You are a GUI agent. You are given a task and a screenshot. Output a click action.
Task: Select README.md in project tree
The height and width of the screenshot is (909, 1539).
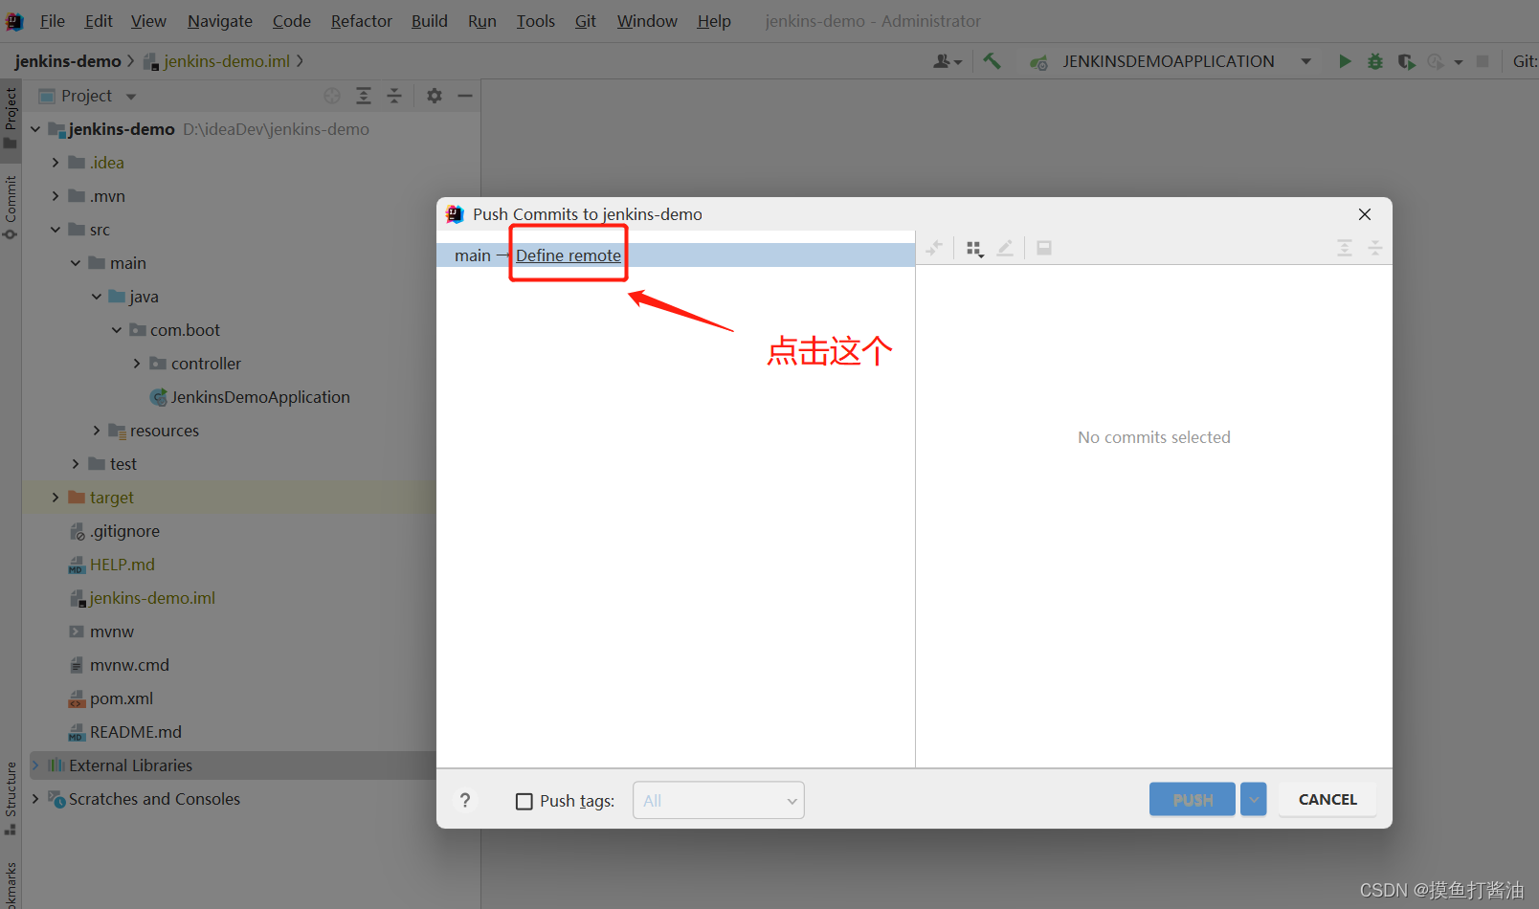pyautogui.click(x=135, y=732)
